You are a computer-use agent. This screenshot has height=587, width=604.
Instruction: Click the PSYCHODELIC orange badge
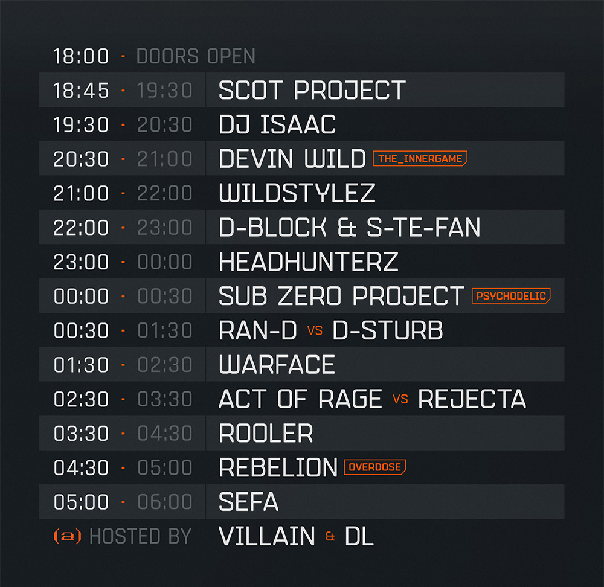[x=511, y=296]
